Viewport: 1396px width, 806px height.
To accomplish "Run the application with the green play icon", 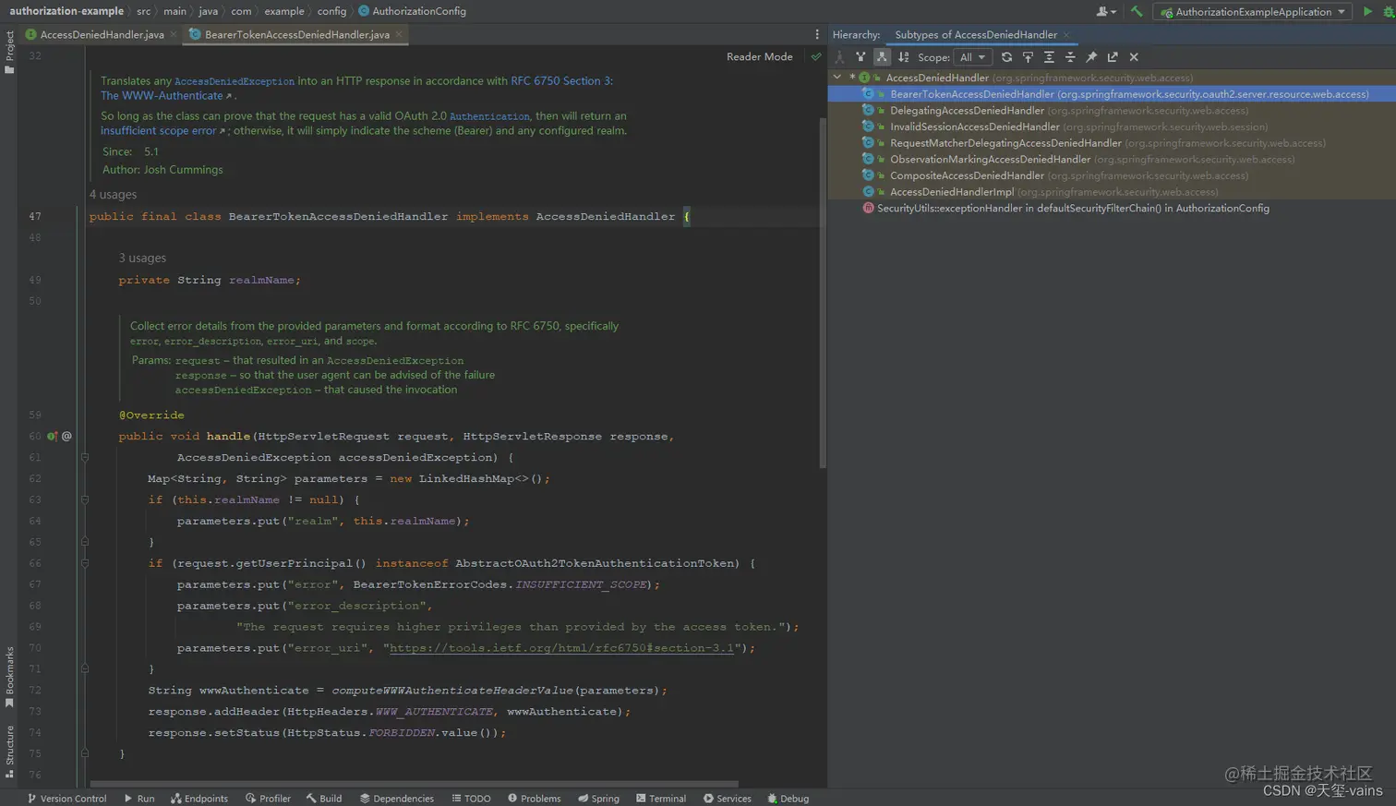I will click(x=1368, y=11).
